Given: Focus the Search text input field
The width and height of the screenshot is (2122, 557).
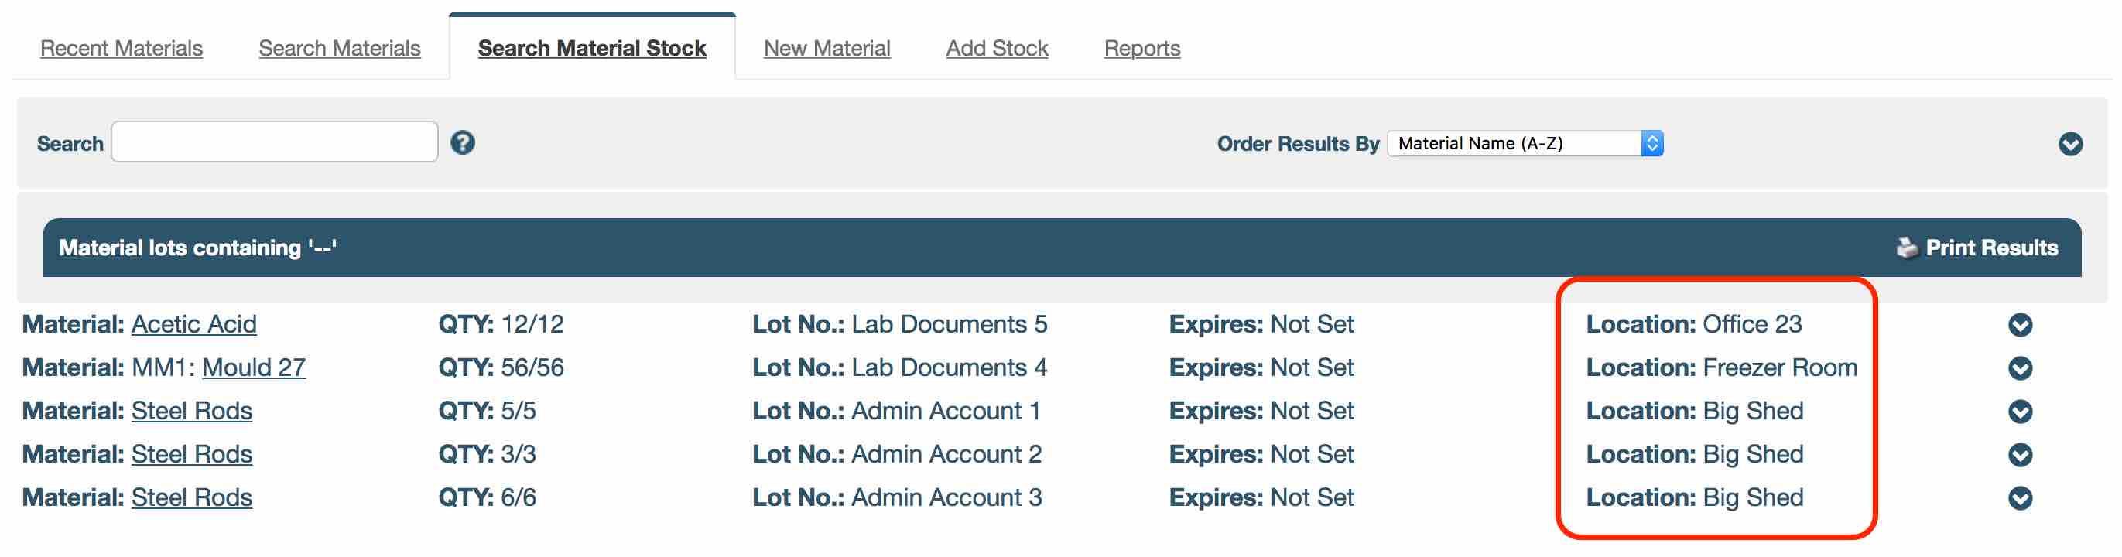Looking at the screenshot, I should click(x=274, y=142).
